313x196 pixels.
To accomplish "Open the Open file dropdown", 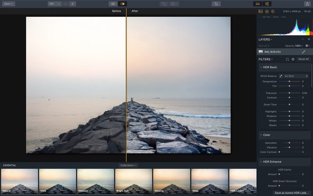I will click(x=9, y=4).
